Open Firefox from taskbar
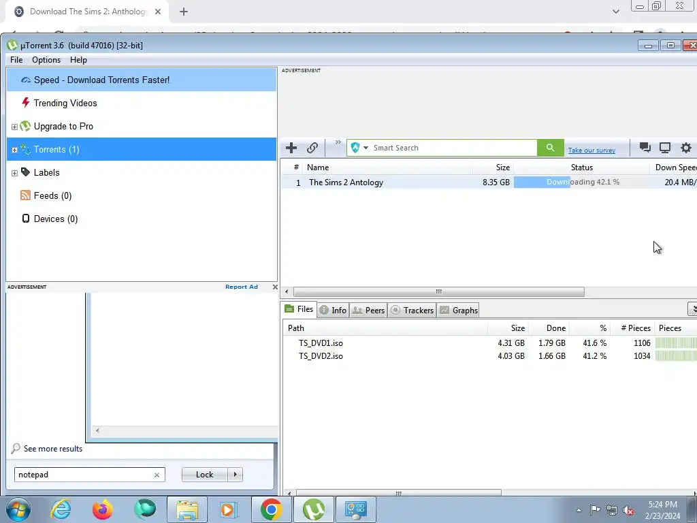 click(x=102, y=509)
